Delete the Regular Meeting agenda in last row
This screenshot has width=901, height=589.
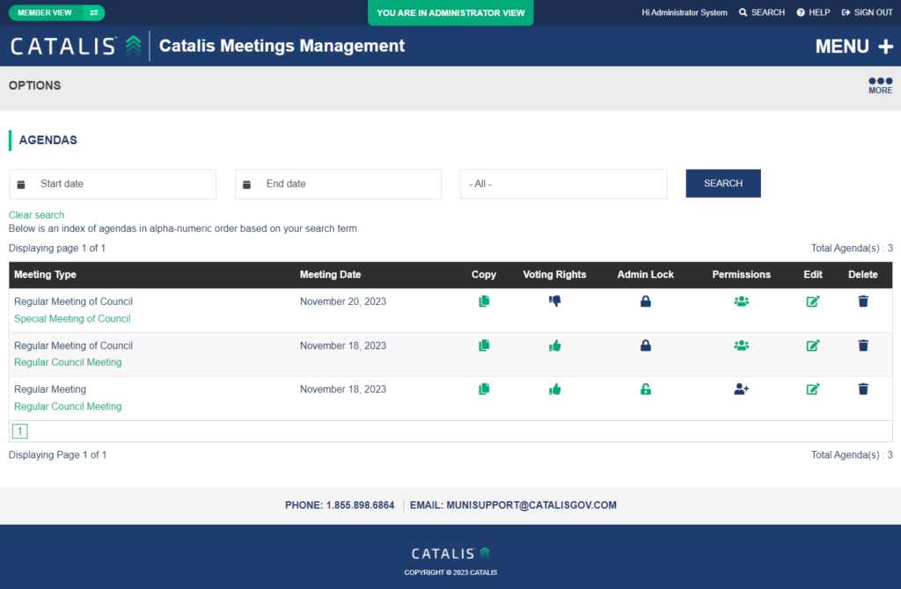click(x=863, y=389)
